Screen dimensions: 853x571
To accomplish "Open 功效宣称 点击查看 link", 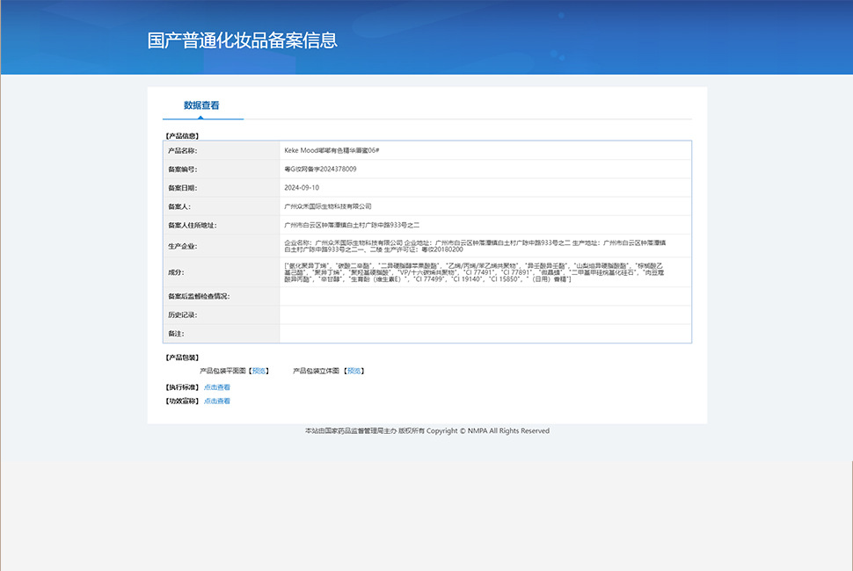I will click(x=217, y=401).
